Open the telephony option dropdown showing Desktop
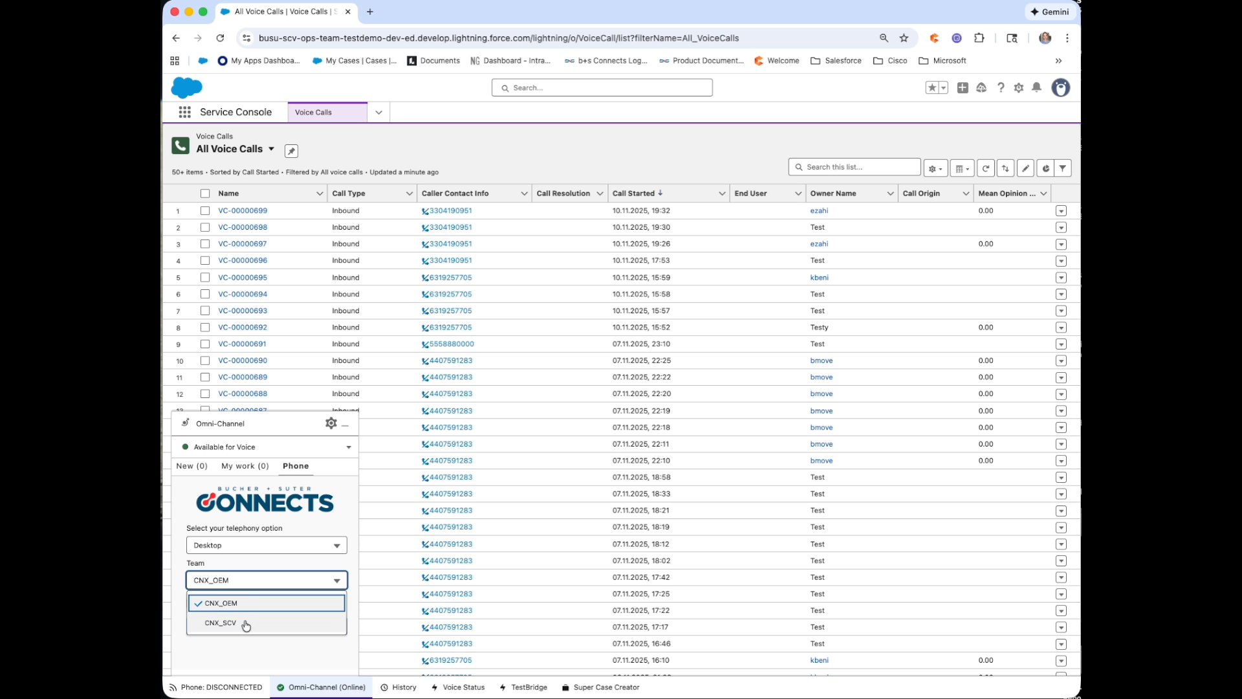The width and height of the screenshot is (1242, 699). coord(265,545)
